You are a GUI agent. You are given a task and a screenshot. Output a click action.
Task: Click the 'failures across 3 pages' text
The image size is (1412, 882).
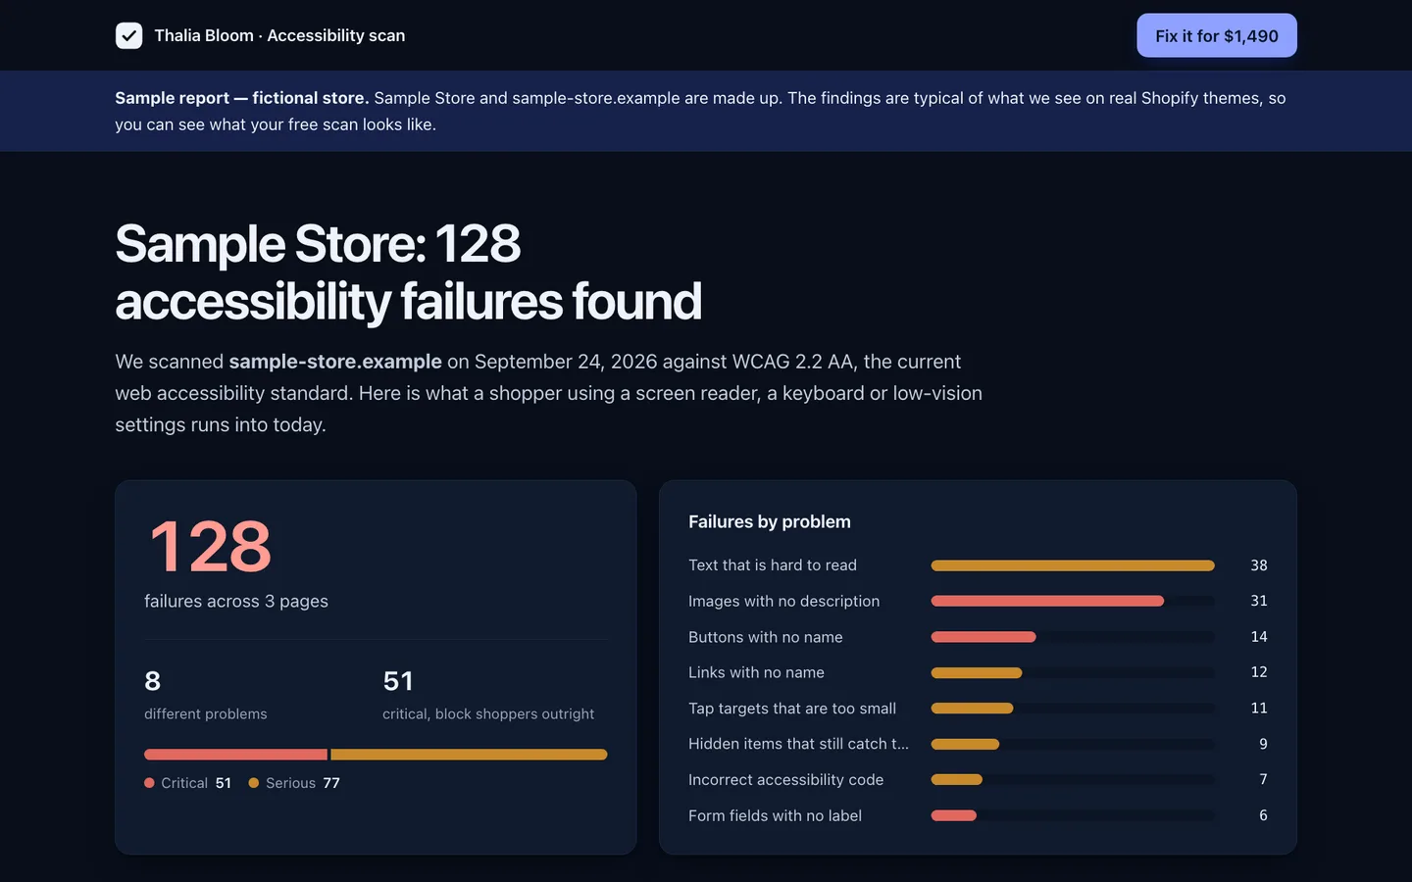point(236,601)
